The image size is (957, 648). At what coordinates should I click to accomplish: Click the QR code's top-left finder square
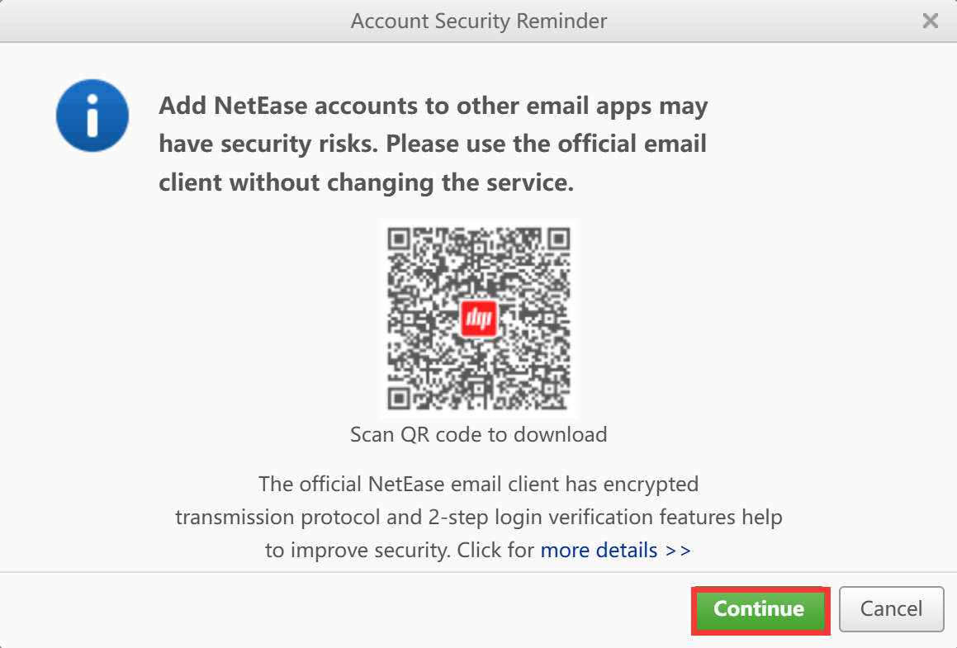(x=399, y=239)
